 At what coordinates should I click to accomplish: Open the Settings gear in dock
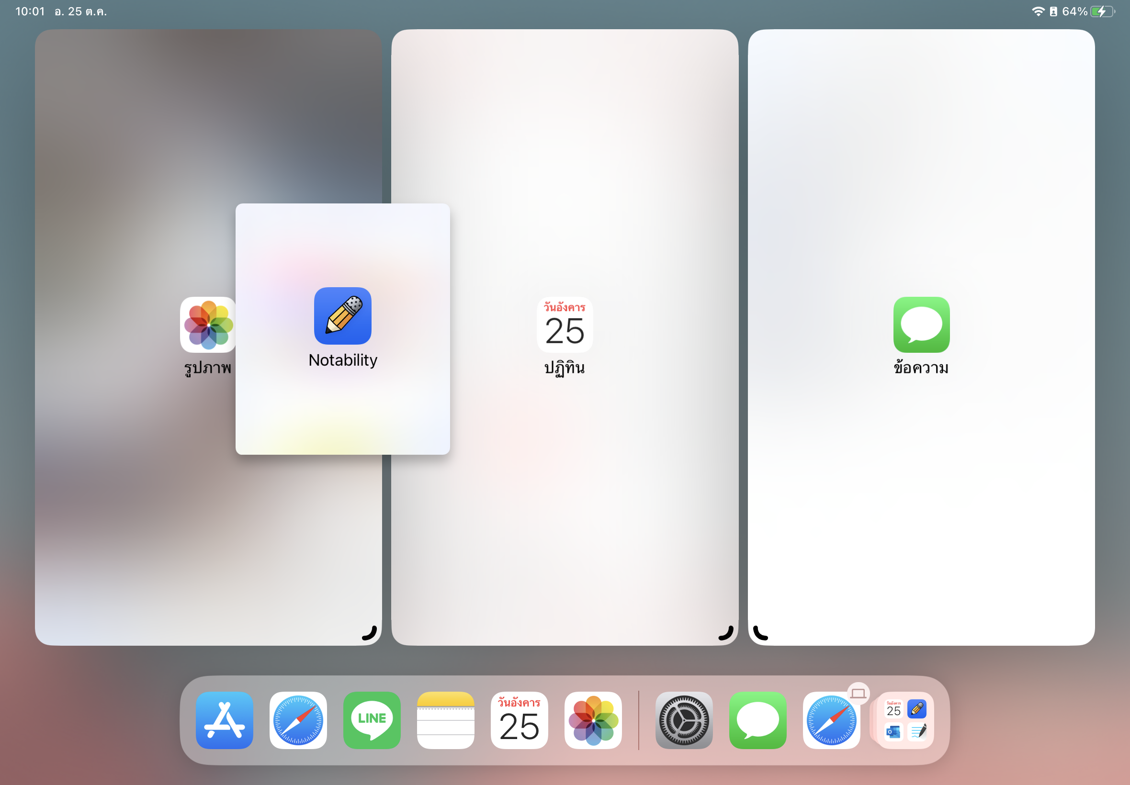click(x=684, y=720)
